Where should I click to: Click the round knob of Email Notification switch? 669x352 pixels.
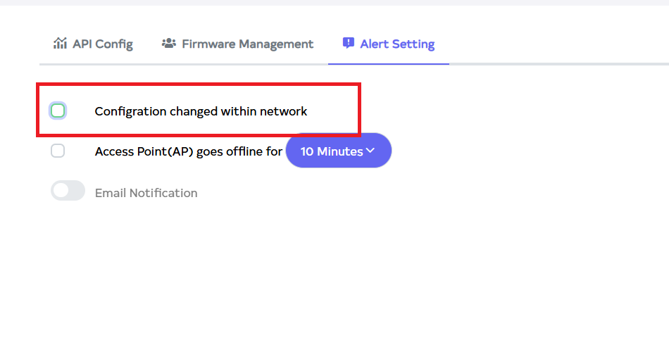tap(61, 191)
